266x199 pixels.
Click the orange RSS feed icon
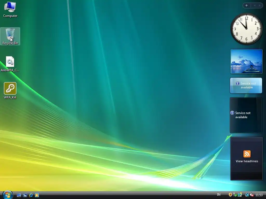[247, 154]
